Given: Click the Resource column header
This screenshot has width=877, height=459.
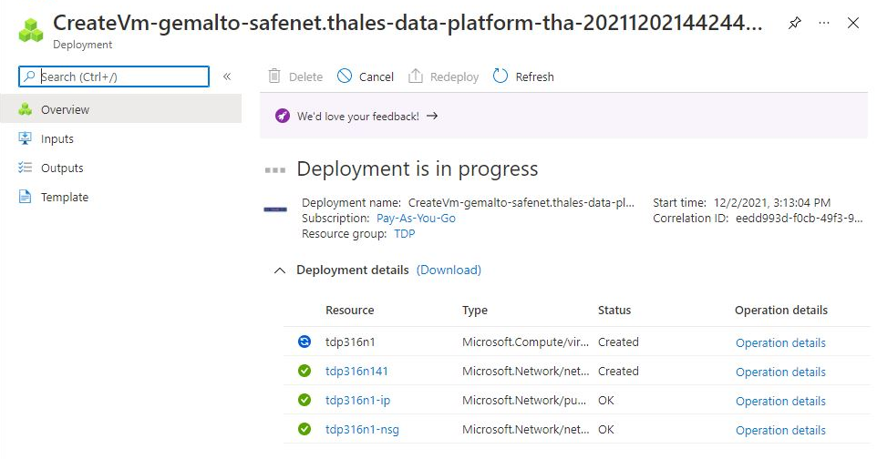Looking at the screenshot, I should pos(349,311).
